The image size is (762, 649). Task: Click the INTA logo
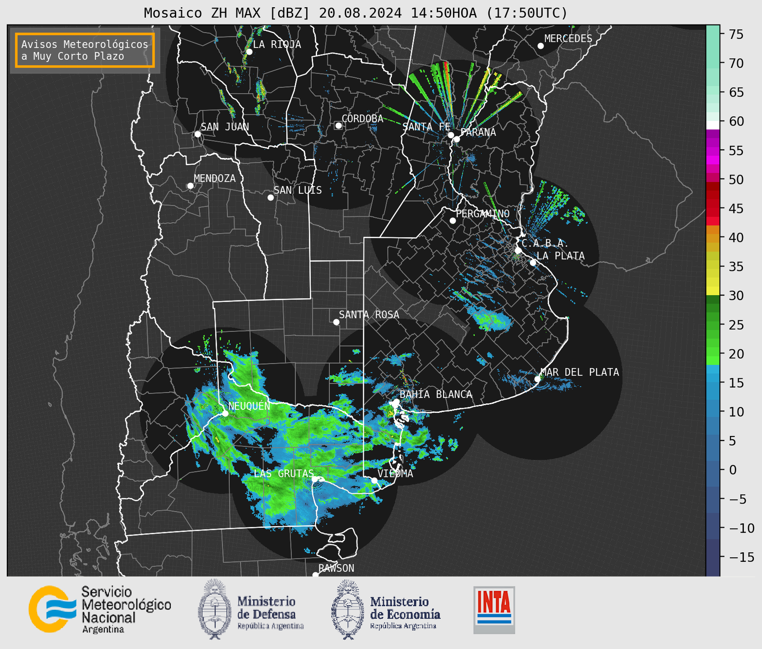pos(494,610)
